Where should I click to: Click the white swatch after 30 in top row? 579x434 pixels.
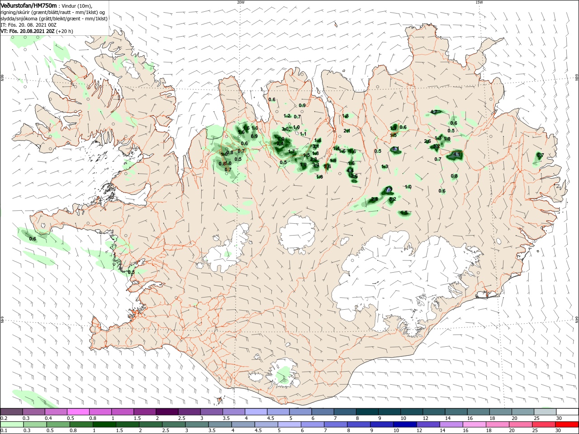point(567,412)
